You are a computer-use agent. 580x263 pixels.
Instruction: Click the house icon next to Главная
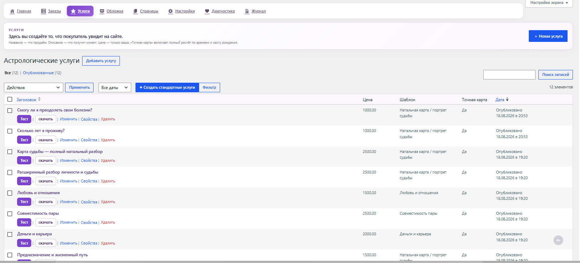pyautogui.click(x=12, y=11)
